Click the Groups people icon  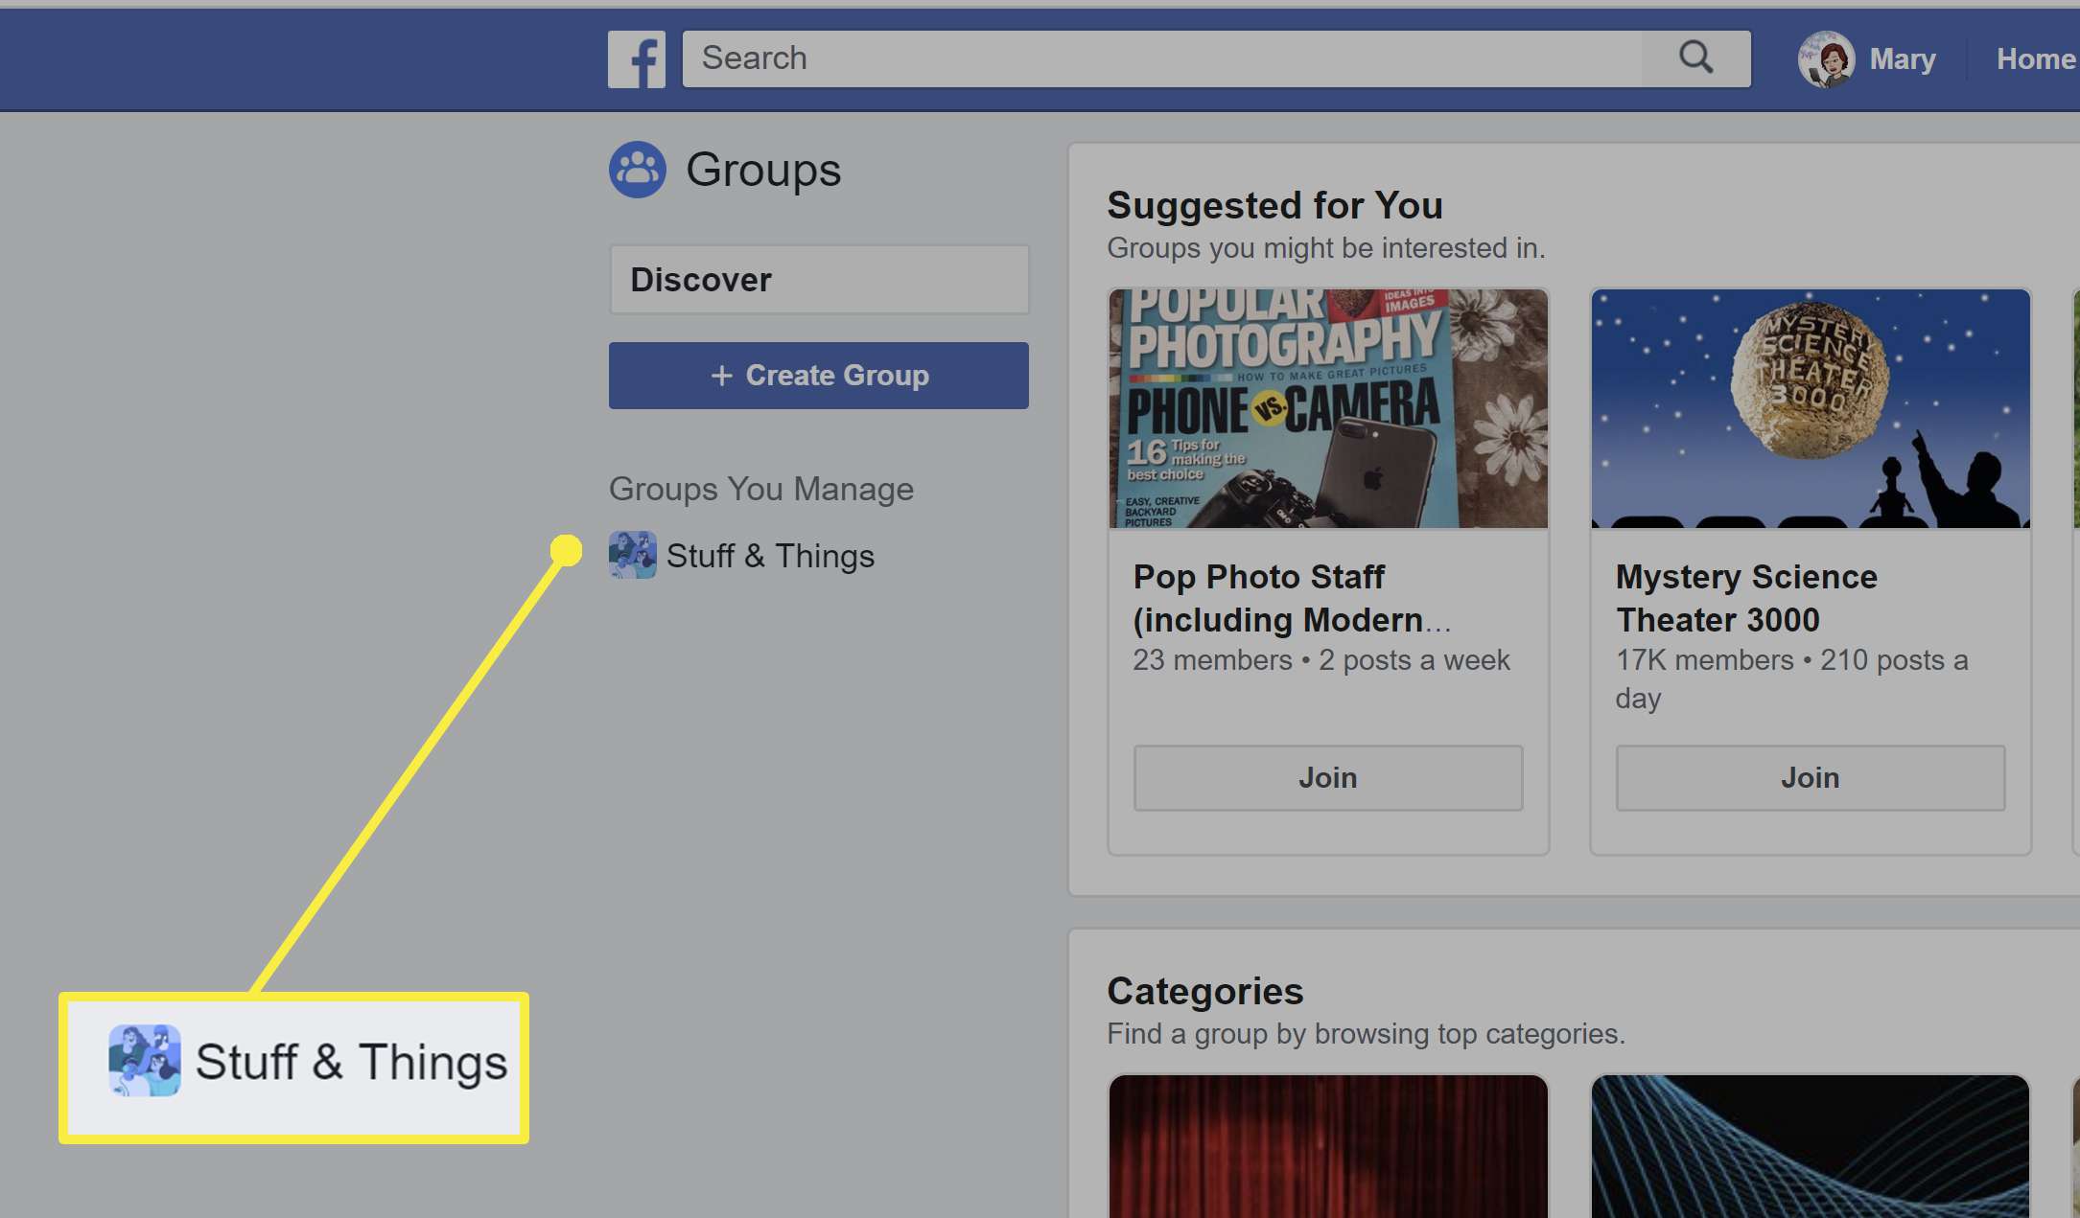coord(637,170)
